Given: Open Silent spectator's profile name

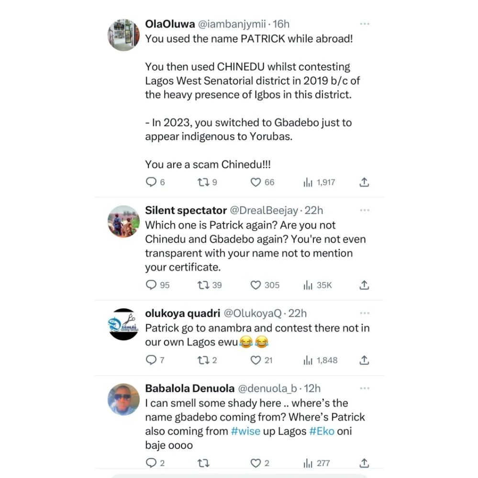Looking at the screenshot, I should tap(186, 211).
